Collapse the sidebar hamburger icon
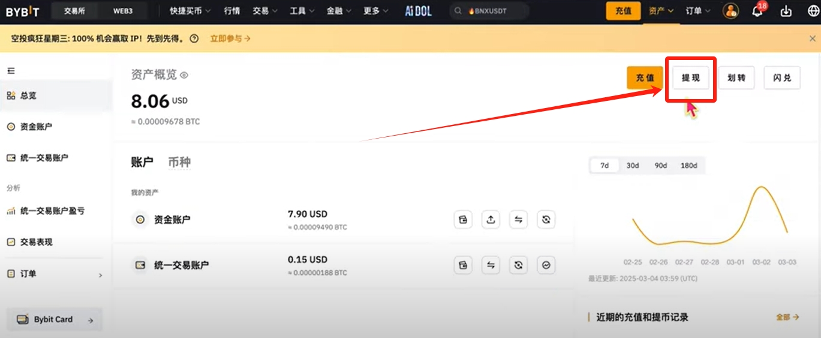The image size is (821, 338). tap(11, 71)
